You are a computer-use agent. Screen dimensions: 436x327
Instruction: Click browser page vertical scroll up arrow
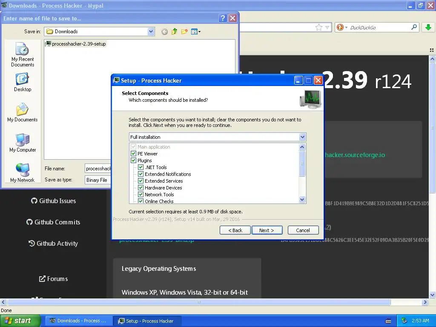(x=432, y=59)
